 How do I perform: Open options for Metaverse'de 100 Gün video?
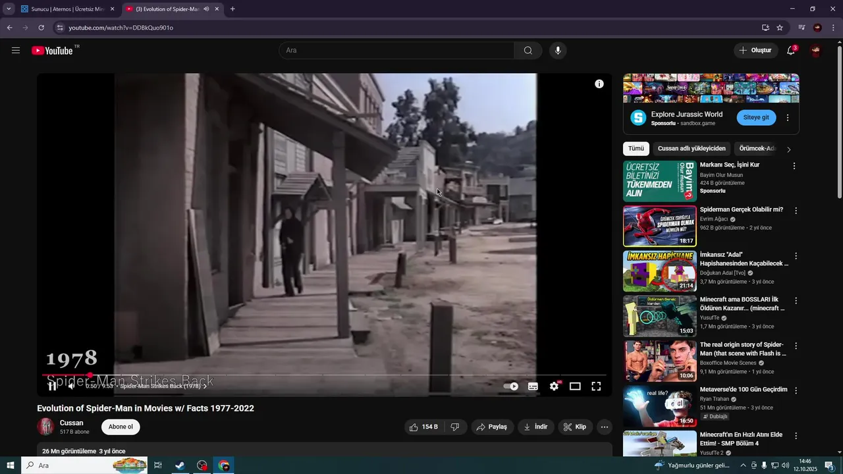coord(796,390)
